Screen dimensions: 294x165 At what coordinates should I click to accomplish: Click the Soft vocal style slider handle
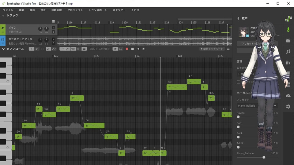238,127
